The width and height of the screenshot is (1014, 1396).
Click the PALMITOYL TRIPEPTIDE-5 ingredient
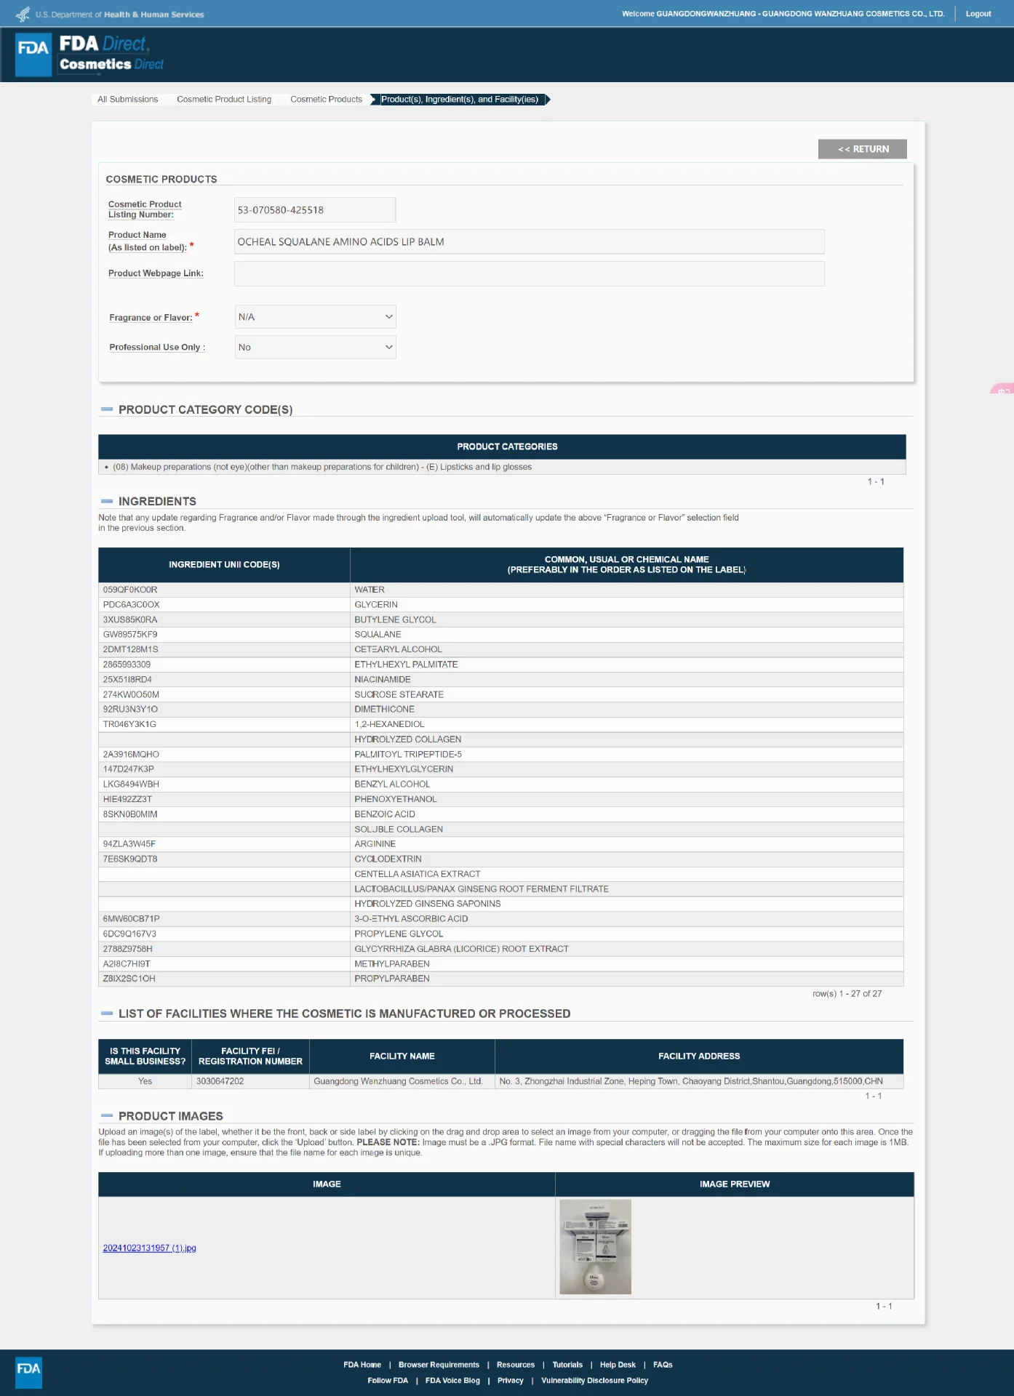[408, 755]
